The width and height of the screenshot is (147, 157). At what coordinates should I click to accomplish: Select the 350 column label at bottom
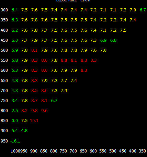pyautogui.click(x=142, y=151)
